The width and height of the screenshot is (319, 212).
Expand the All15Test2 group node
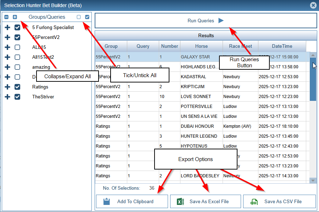7,57
